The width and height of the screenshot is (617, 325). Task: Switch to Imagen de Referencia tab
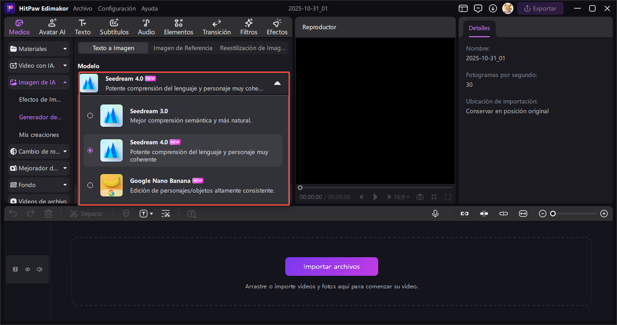[x=183, y=48]
